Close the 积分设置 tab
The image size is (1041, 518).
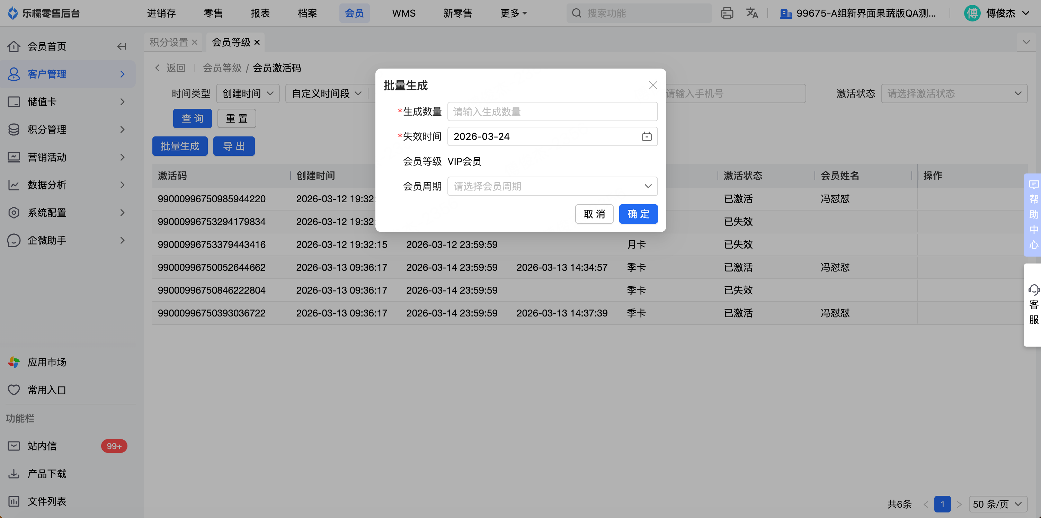pos(195,42)
